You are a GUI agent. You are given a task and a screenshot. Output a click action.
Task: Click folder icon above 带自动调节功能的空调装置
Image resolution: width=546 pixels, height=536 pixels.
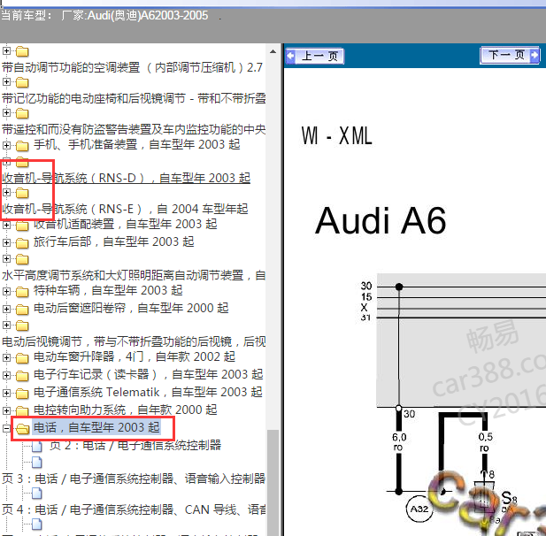[x=22, y=51]
